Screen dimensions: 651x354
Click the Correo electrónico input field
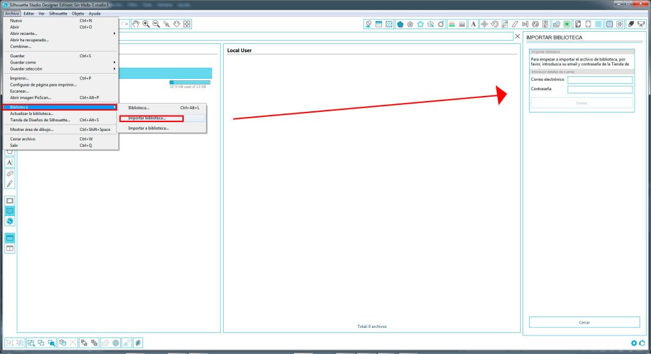[600, 79]
